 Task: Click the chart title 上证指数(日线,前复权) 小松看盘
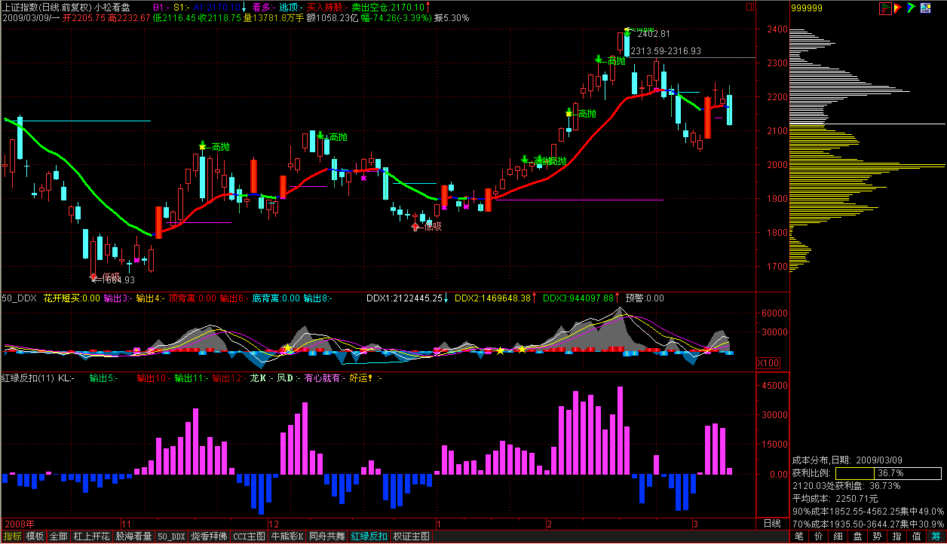coord(66,7)
